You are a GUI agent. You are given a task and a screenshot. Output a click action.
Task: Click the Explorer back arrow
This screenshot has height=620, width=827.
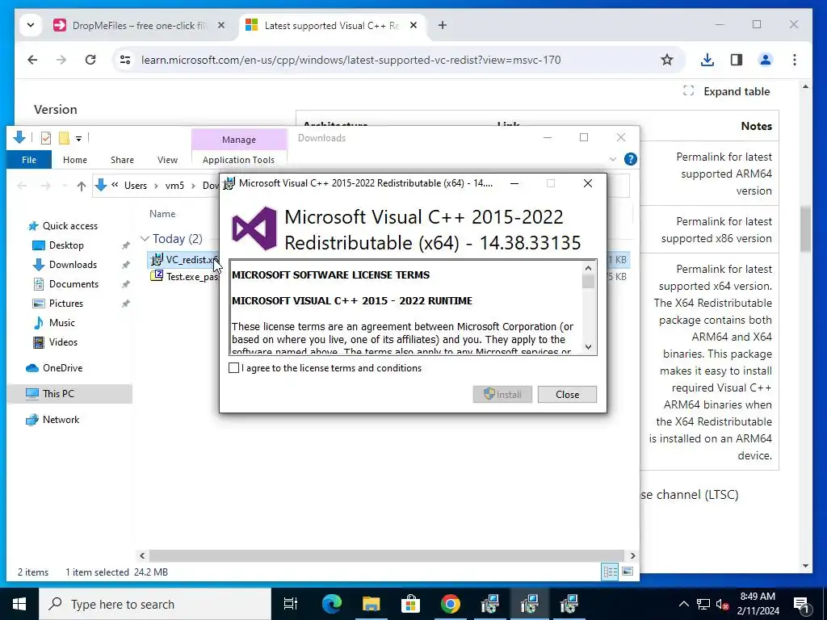[22, 186]
